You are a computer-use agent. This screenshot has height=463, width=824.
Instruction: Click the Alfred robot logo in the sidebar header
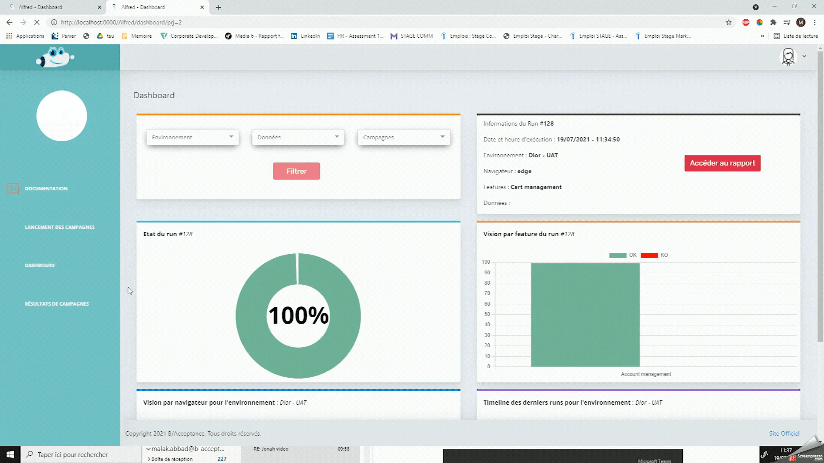click(55, 57)
